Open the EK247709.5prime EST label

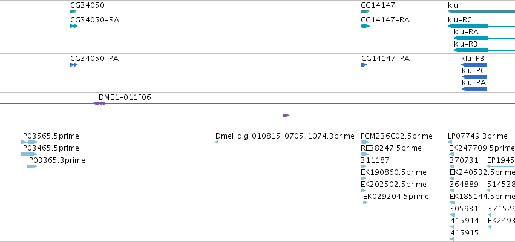click(x=482, y=148)
